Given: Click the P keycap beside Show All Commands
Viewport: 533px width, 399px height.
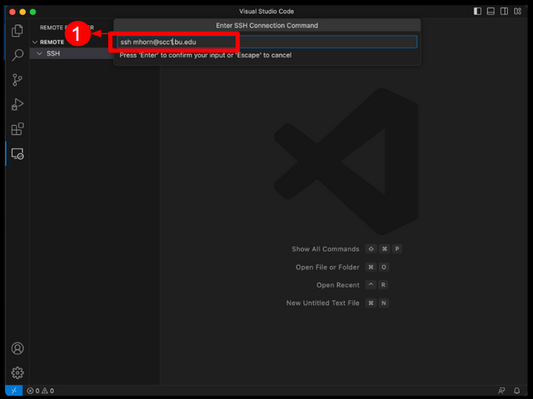Looking at the screenshot, I should coord(397,249).
